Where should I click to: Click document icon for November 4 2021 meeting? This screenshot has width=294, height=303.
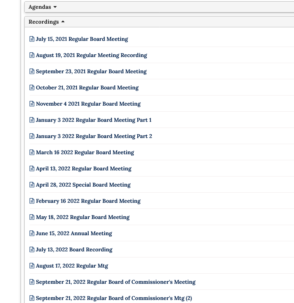(32, 104)
